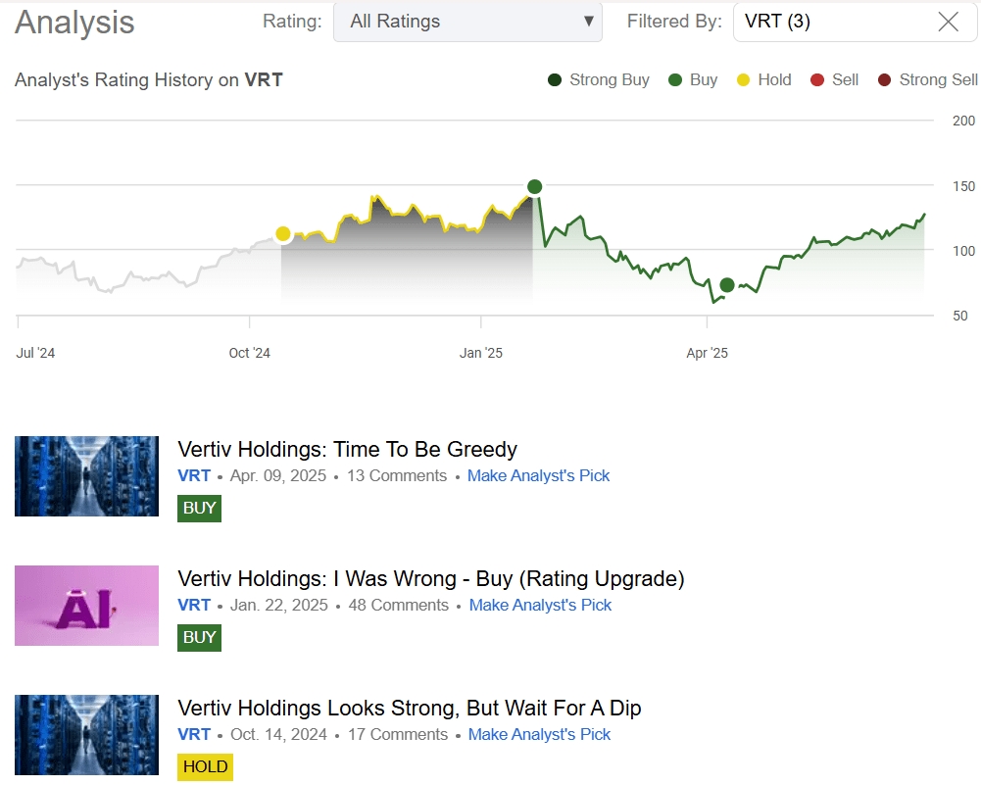
Task: Click the yellow HOLD badge on the Oct. 14 article
Action: 205,767
